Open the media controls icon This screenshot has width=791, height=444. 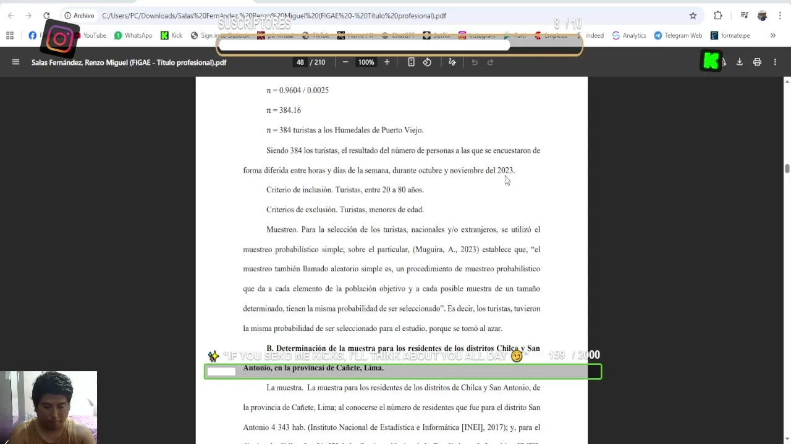click(x=745, y=15)
